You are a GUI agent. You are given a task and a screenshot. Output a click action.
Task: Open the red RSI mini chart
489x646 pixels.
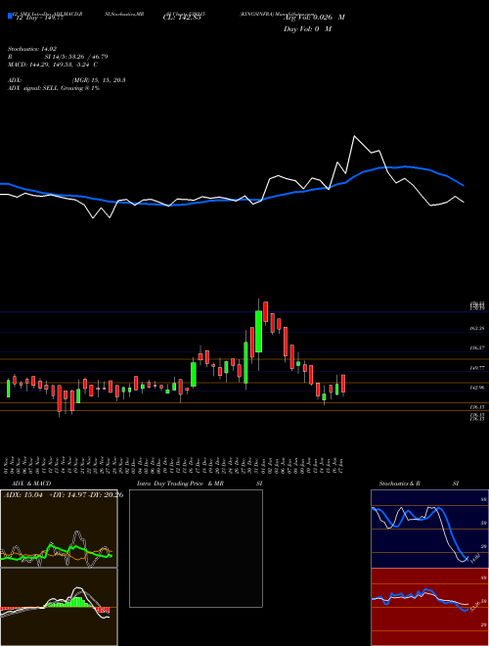click(429, 607)
